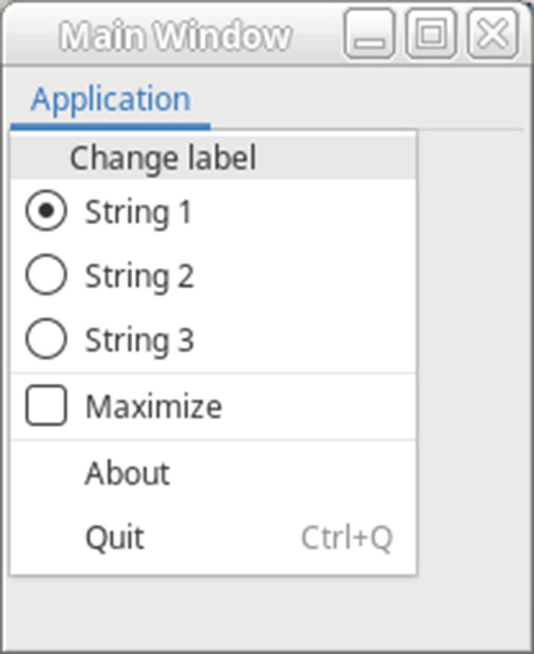Close the Main Window with X icon
Viewport: 534px width, 654px height.
click(493, 34)
